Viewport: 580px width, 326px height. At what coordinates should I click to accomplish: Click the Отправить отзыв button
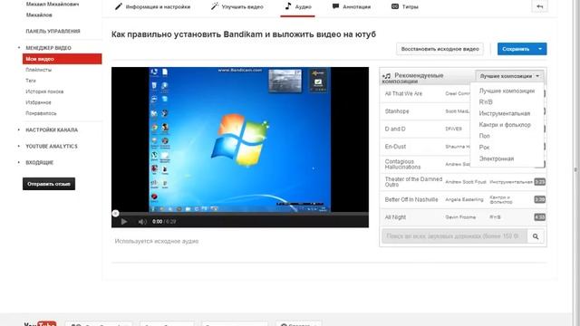click(x=49, y=184)
